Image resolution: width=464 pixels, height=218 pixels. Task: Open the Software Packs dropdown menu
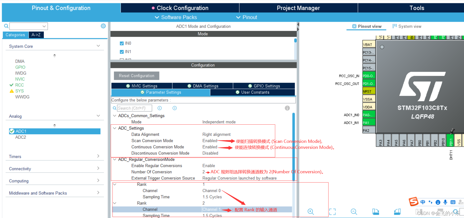coord(176,17)
